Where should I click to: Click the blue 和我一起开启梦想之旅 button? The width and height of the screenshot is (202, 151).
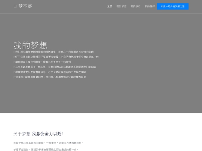coord(172,6)
